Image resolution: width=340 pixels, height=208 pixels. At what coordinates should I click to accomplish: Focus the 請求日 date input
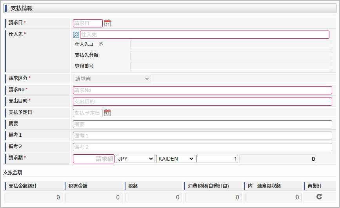click(x=88, y=23)
